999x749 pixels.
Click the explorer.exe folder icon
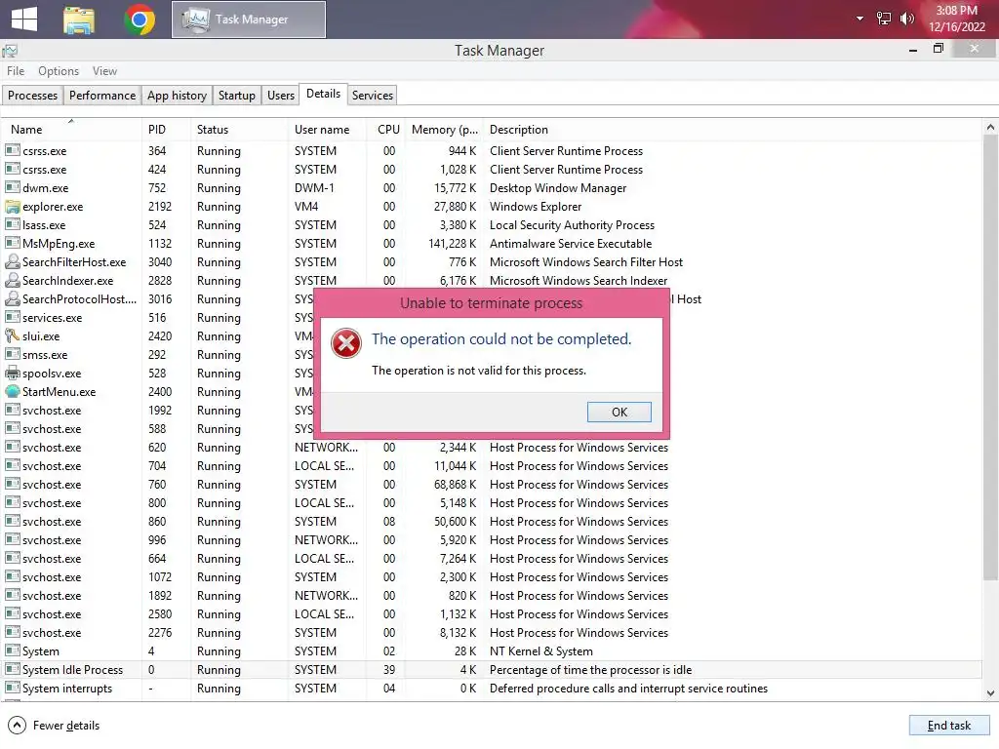[12, 207]
